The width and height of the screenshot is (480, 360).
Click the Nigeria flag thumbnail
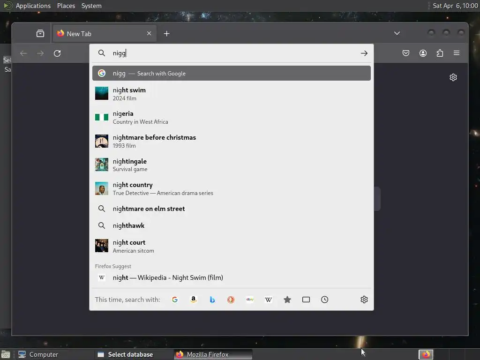(x=102, y=117)
